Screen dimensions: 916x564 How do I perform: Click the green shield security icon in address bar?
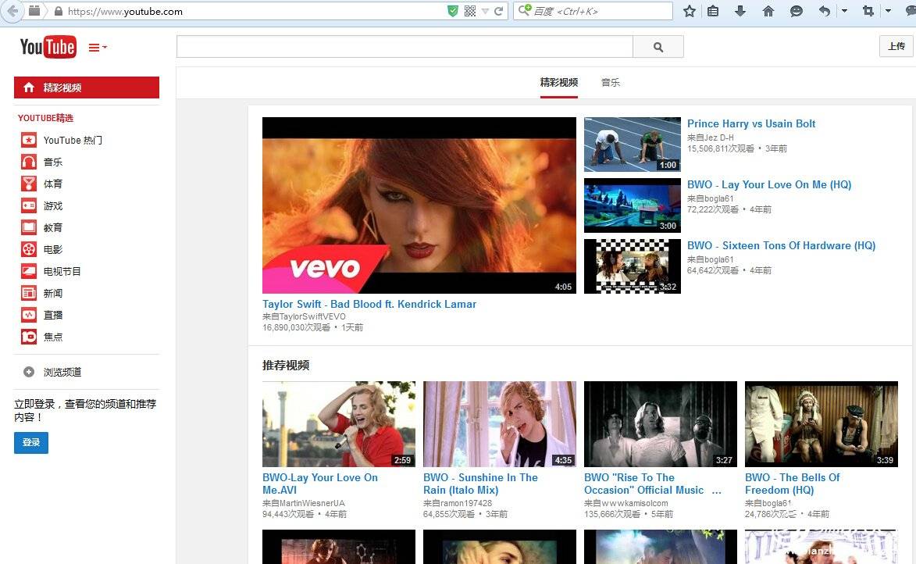453,11
